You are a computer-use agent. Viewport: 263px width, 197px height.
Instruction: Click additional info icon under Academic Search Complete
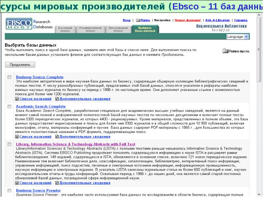57,136
